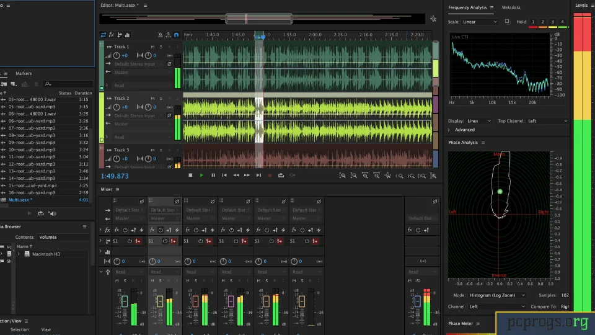Image resolution: width=595 pixels, height=335 pixels.
Task: Move playhead to next marker
Action: [x=258, y=175]
